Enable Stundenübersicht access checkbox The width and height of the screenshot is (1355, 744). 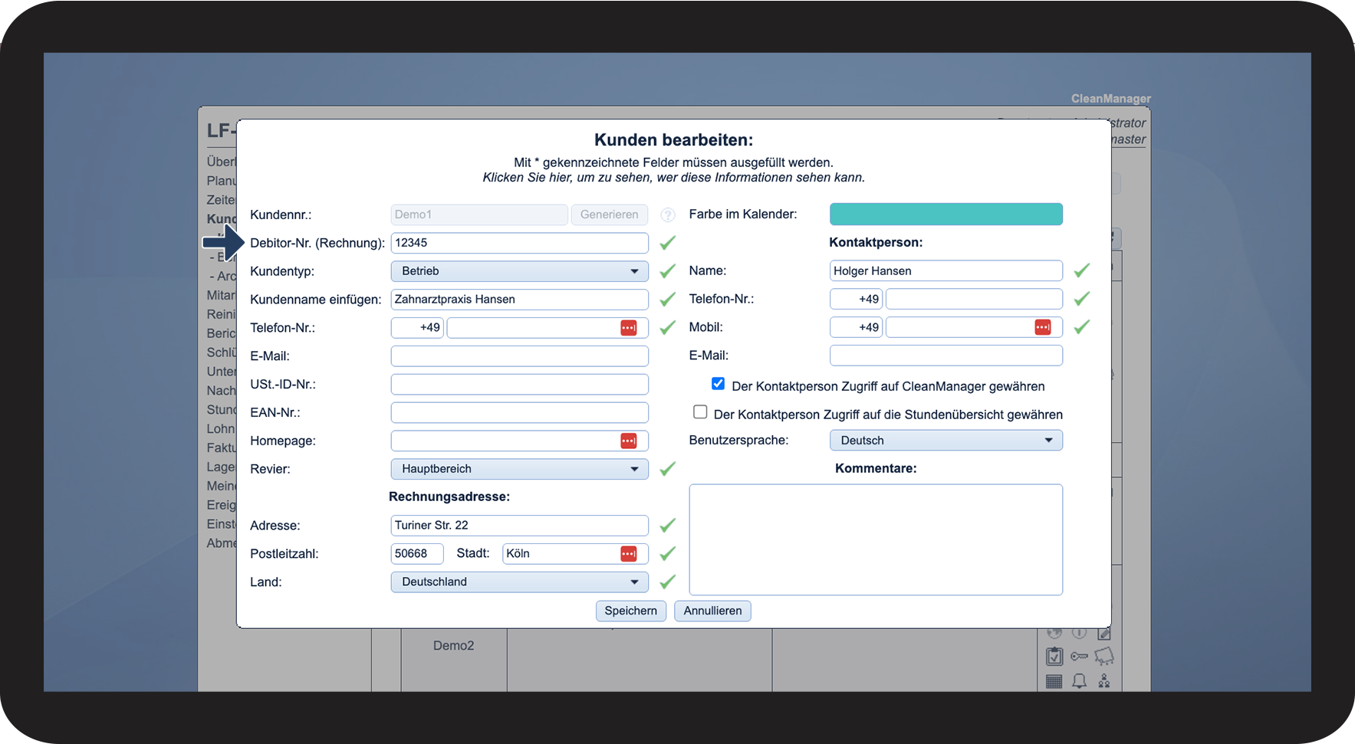click(x=700, y=412)
